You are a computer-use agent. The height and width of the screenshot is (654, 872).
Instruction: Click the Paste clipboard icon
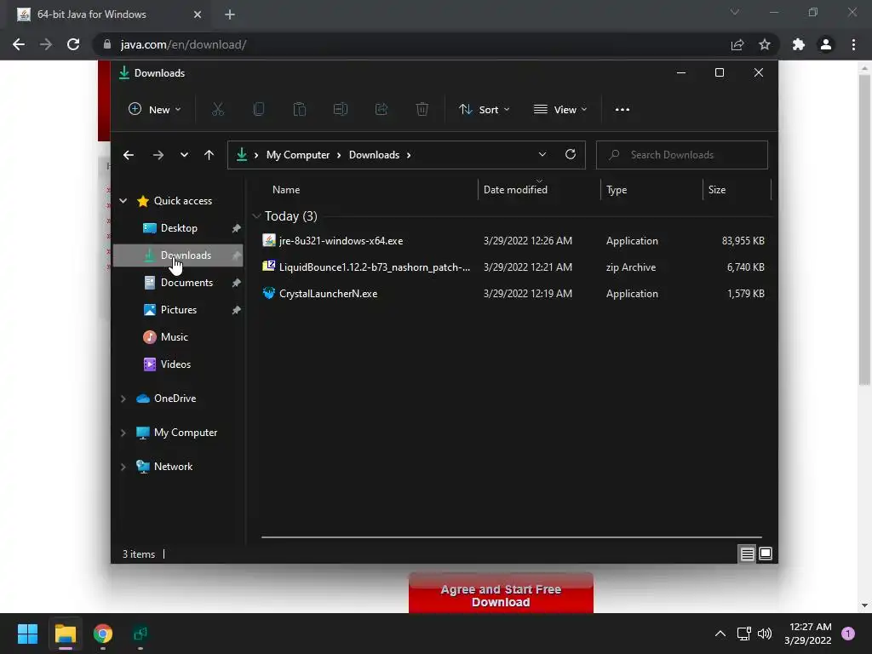300,110
